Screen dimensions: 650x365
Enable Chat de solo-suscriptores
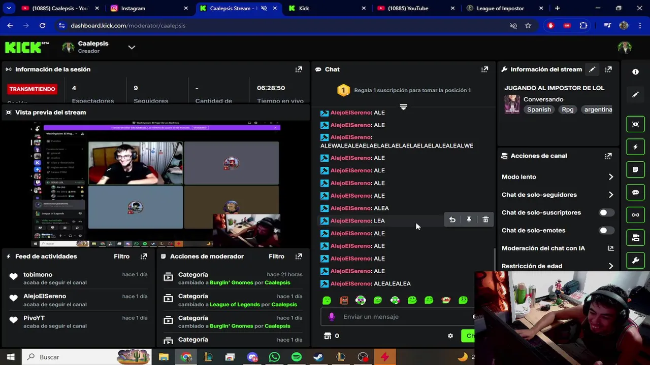tap(606, 213)
